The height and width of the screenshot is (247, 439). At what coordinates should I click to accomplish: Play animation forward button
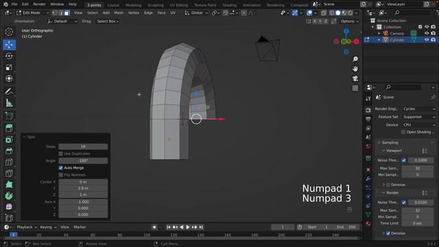pyautogui.click(x=188, y=227)
